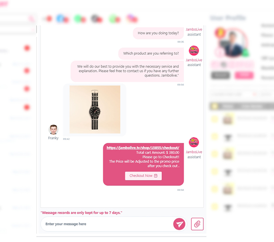Select the second green channel icon

click(x=113, y=19)
